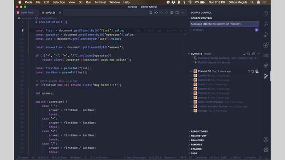The image size is (285, 160).
Task: Expand the Repositories section
Action: (x=199, y=132)
